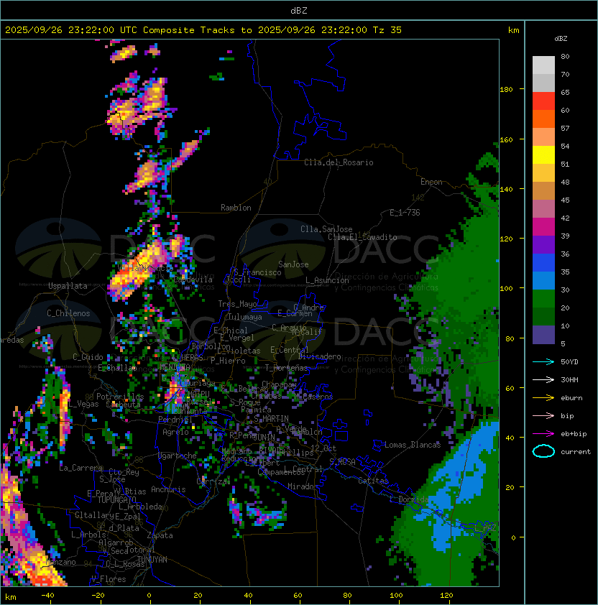Click the current legend label
Viewport: 598px width, 605px height.
tap(576, 452)
